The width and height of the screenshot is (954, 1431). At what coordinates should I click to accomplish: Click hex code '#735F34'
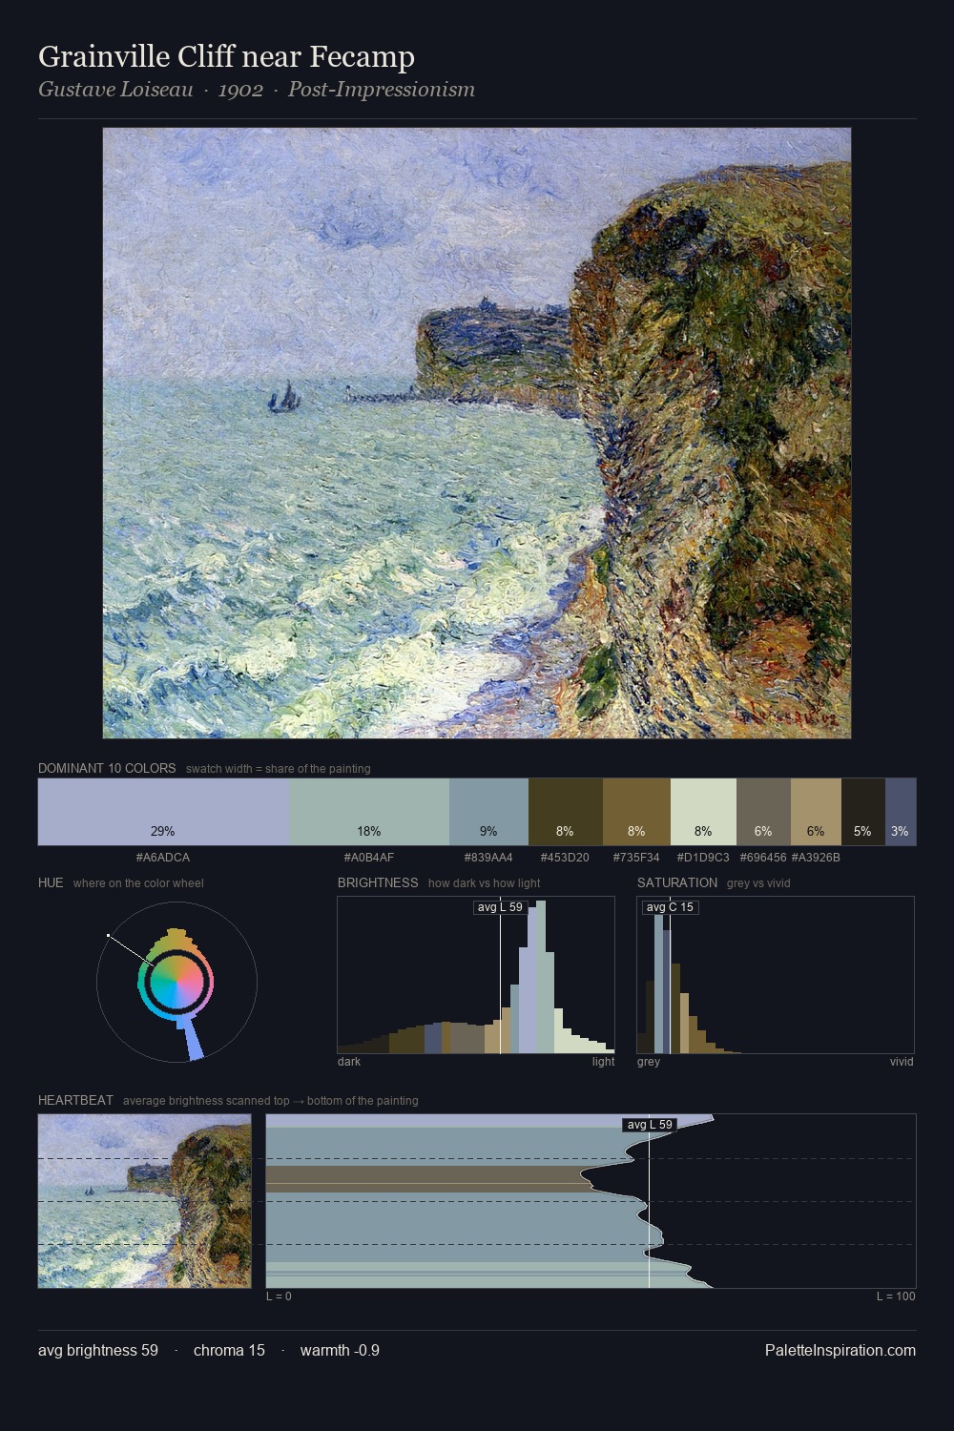[635, 857]
